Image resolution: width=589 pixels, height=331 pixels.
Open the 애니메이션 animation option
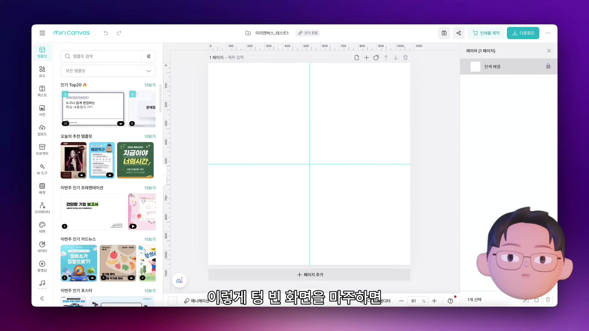pyautogui.click(x=197, y=301)
